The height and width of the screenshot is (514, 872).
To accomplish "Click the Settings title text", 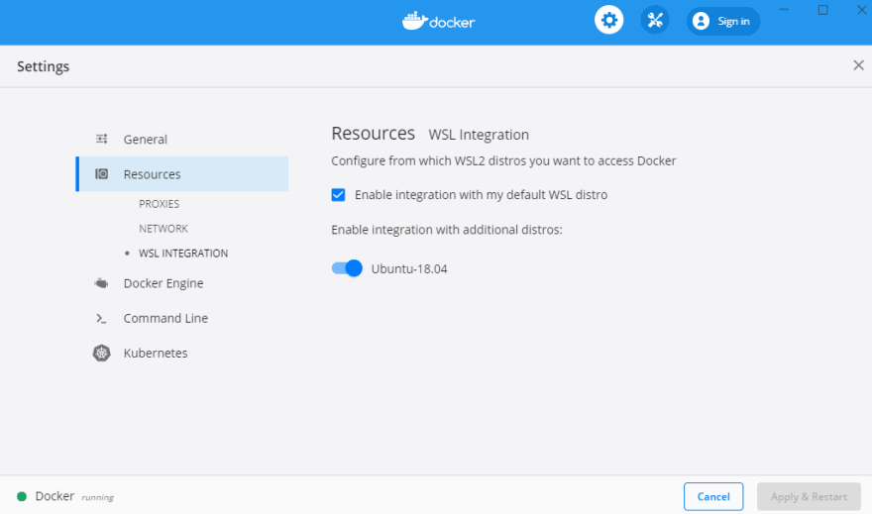I will point(44,66).
